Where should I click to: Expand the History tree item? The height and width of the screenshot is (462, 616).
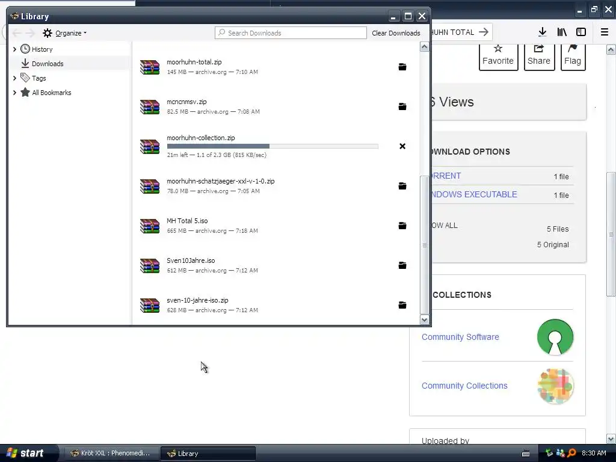click(14, 49)
